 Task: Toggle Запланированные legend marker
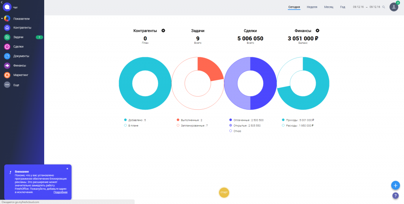click(x=178, y=125)
